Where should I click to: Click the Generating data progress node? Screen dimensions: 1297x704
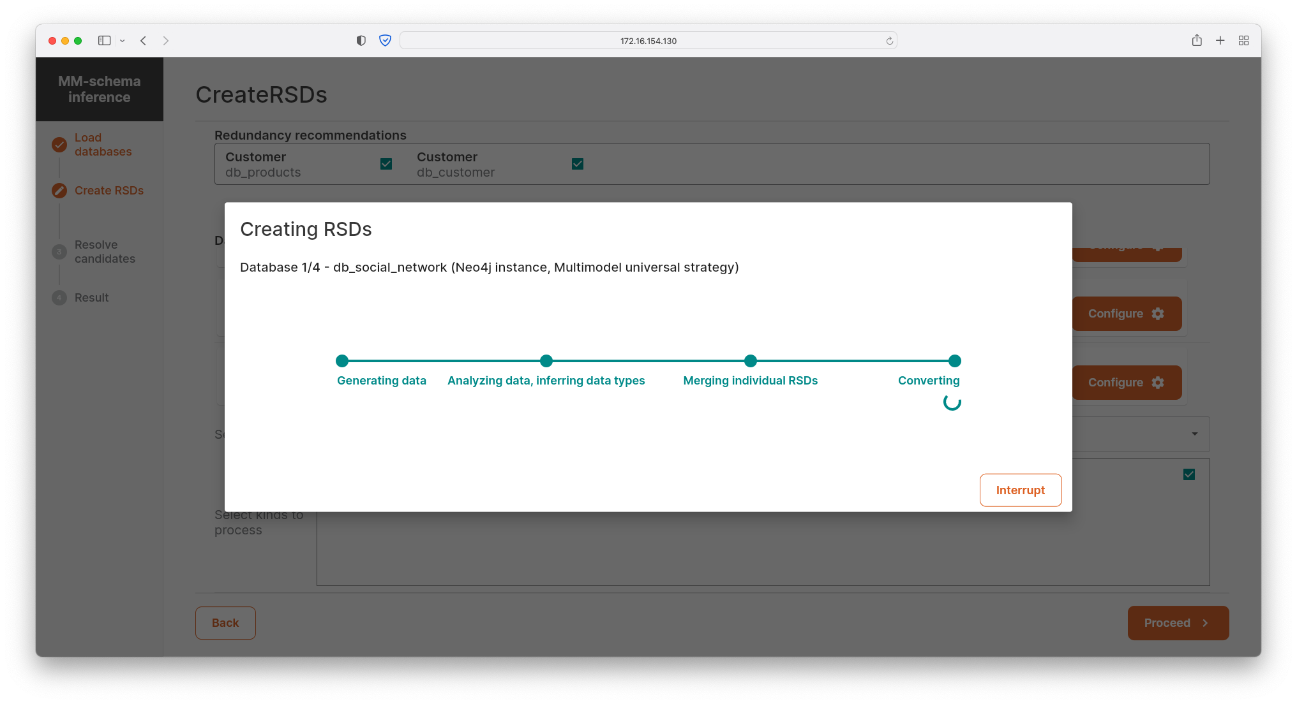click(343, 360)
